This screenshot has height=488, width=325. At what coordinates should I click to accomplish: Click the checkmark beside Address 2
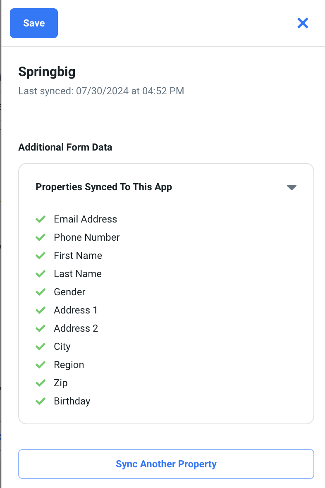41,328
